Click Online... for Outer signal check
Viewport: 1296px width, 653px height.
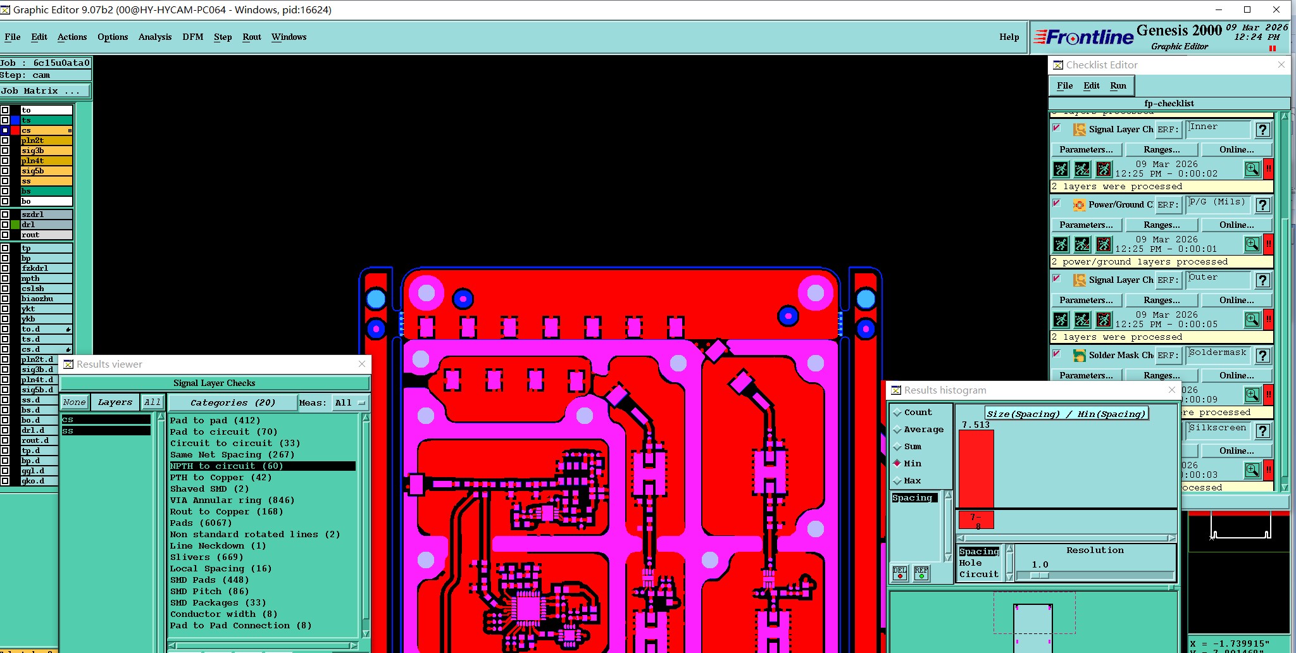coord(1237,301)
